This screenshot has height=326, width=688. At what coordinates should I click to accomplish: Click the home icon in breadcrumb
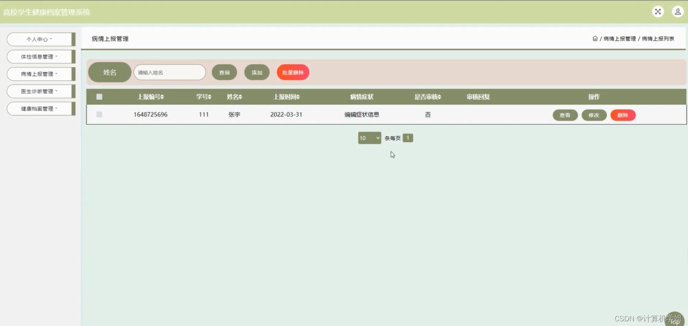pos(595,38)
